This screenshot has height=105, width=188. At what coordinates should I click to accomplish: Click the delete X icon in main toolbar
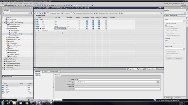[x=25, y=5]
